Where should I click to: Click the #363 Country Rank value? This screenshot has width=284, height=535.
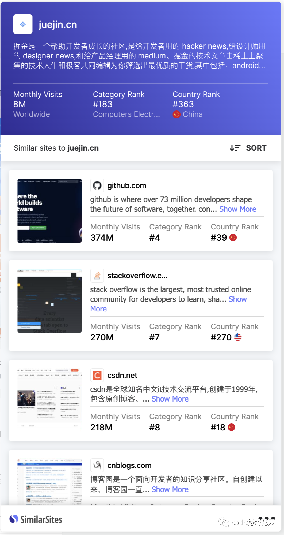[183, 104]
